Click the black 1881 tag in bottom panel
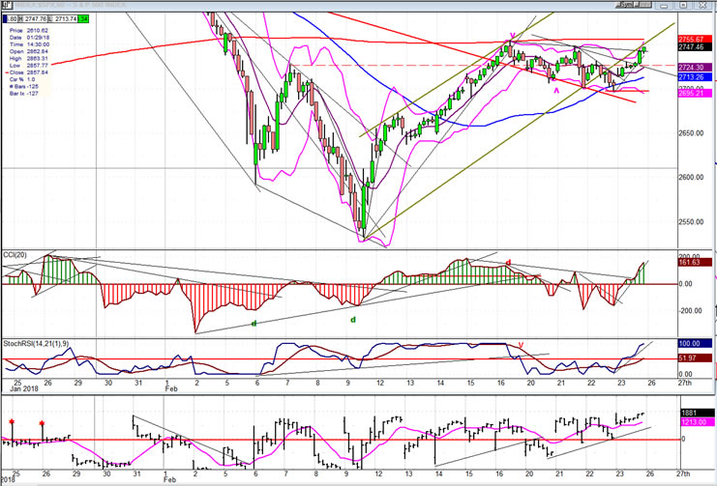The image size is (717, 486). [697, 413]
